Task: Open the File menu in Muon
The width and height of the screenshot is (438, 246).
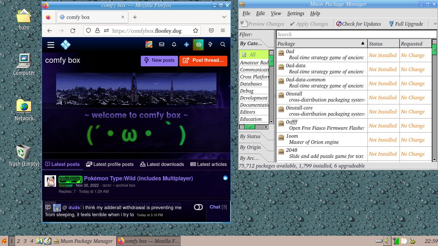Action: [246, 13]
